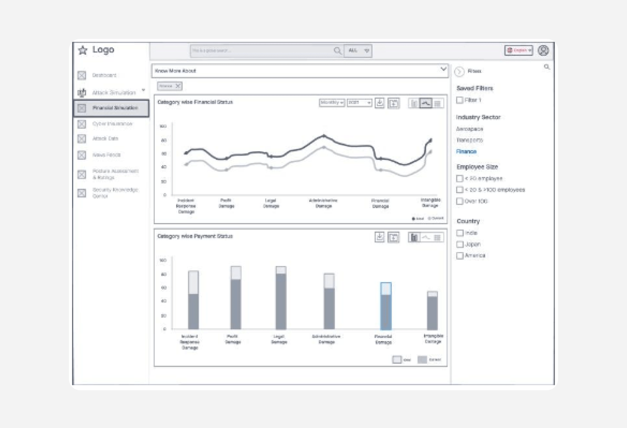Click the dark legend swatch in Payment chart
627x428 pixels.
422,359
